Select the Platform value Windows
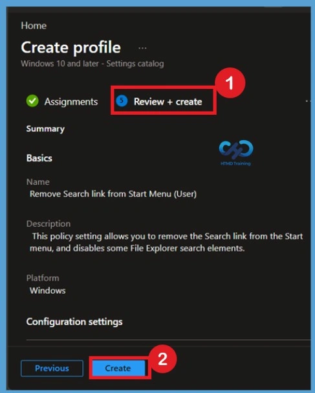315x393 pixels. (x=48, y=291)
